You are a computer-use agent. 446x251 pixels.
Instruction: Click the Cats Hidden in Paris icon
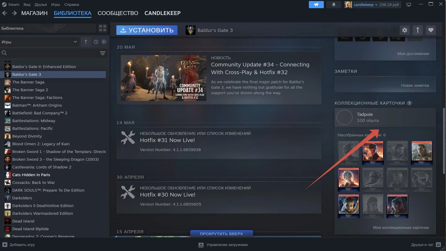[x=7, y=175]
